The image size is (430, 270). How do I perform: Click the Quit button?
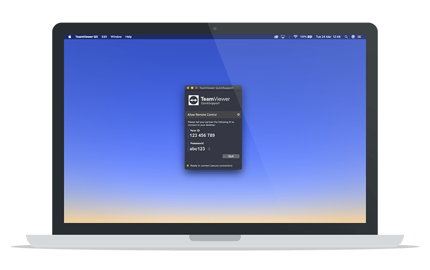(x=231, y=156)
